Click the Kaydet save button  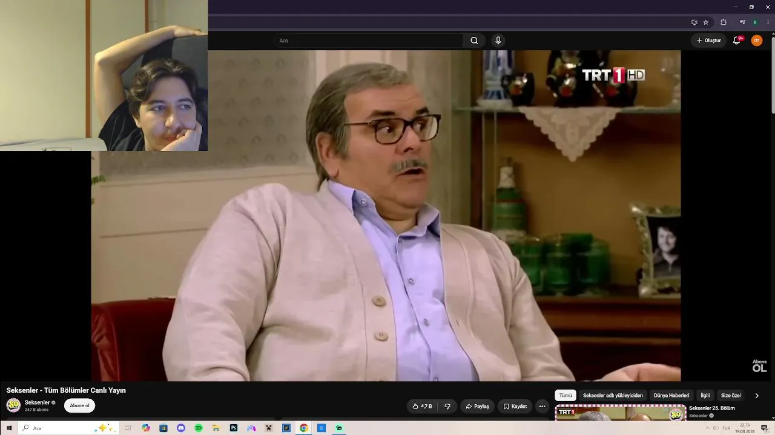(x=515, y=407)
